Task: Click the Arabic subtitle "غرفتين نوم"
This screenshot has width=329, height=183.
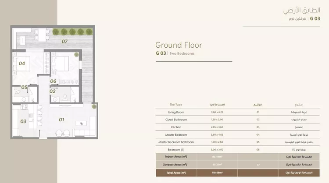Action: coord(297,19)
